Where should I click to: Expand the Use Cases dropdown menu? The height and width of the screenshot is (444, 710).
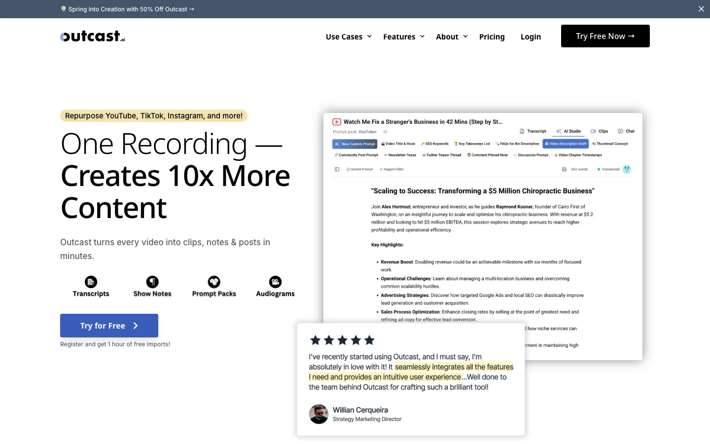pyautogui.click(x=349, y=37)
